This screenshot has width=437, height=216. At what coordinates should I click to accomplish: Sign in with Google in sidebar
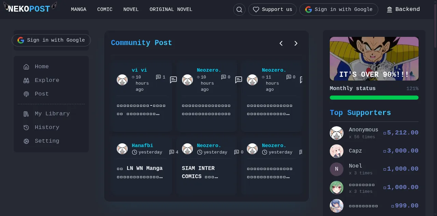(x=51, y=40)
